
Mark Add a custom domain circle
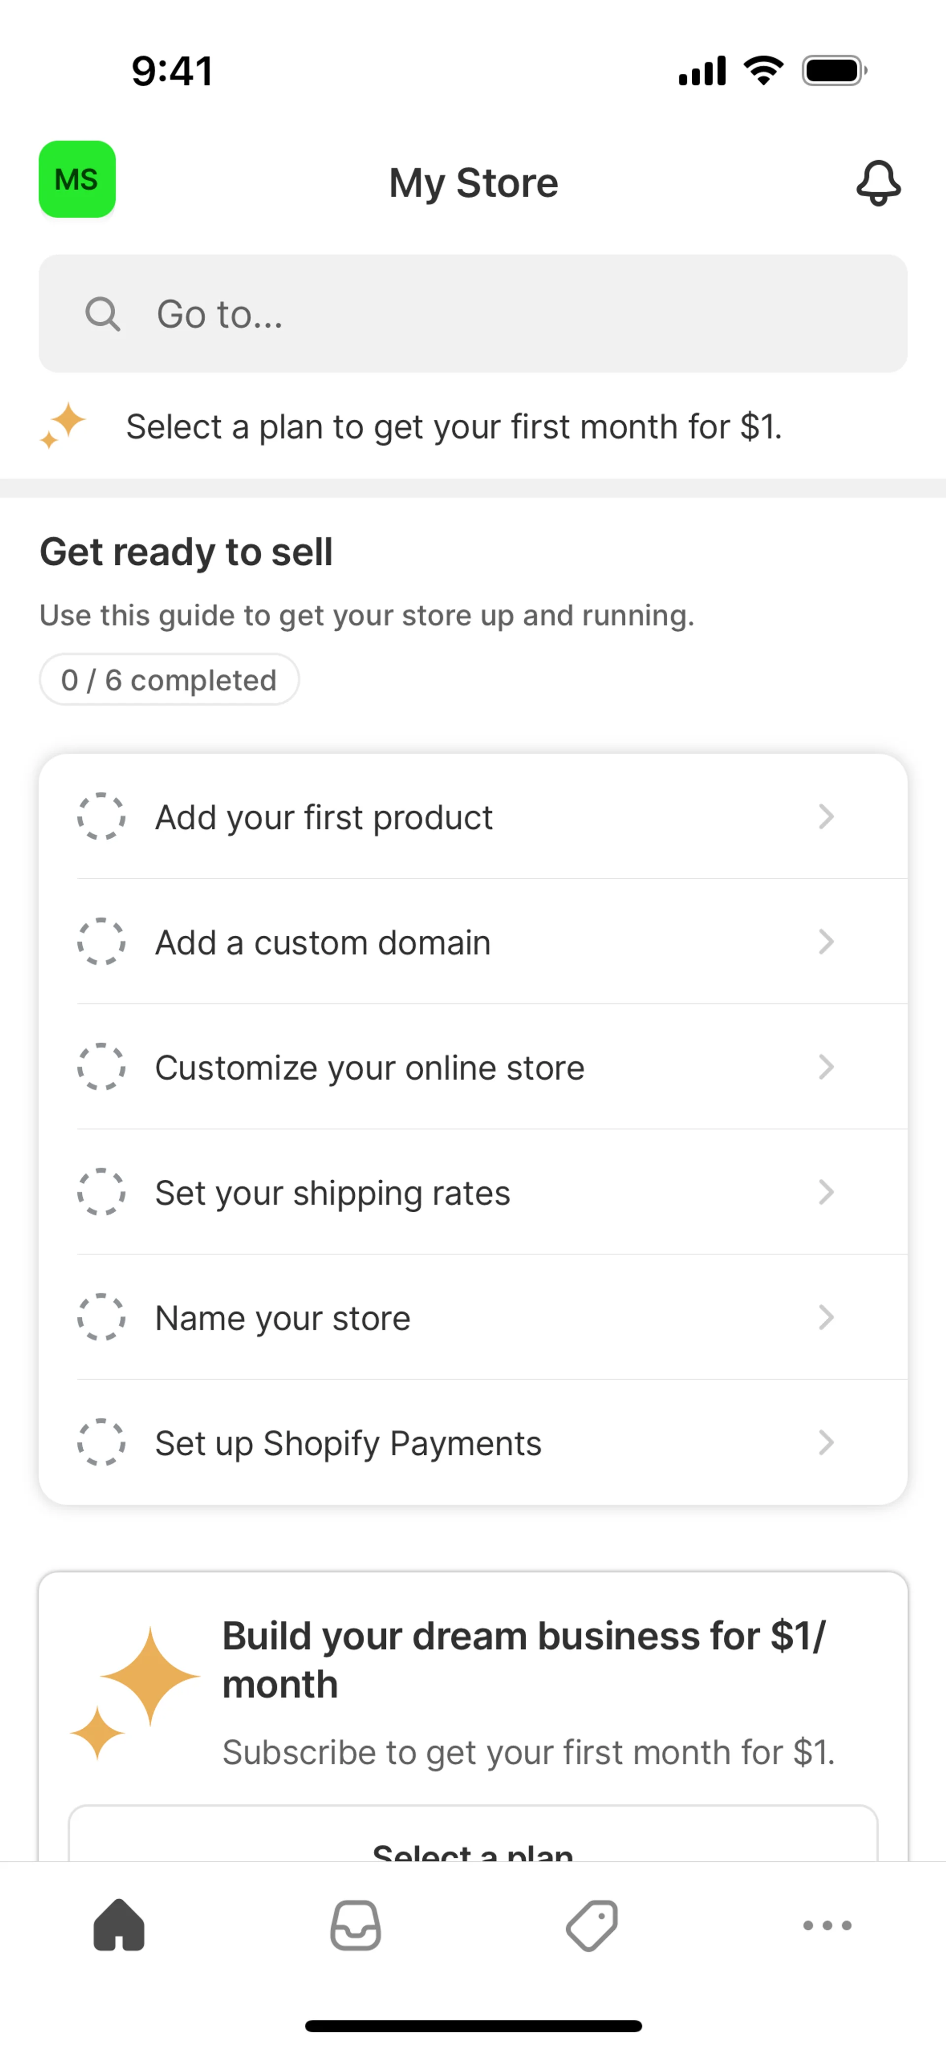tap(101, 941)
